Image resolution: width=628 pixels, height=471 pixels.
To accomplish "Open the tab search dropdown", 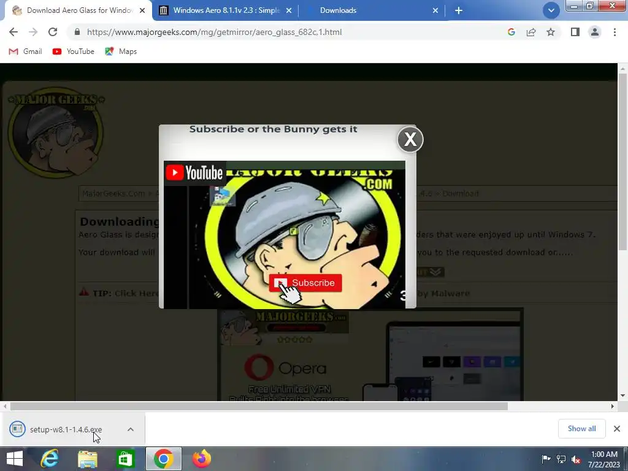I will 551,10.
